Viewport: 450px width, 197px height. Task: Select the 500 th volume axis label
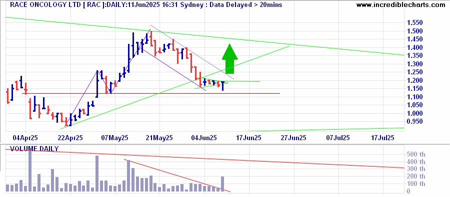(416, 154)
